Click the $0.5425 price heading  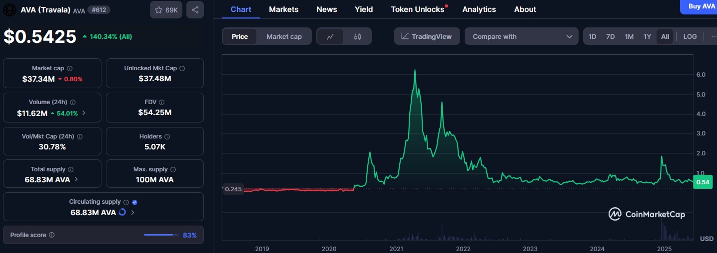(40, 36)
